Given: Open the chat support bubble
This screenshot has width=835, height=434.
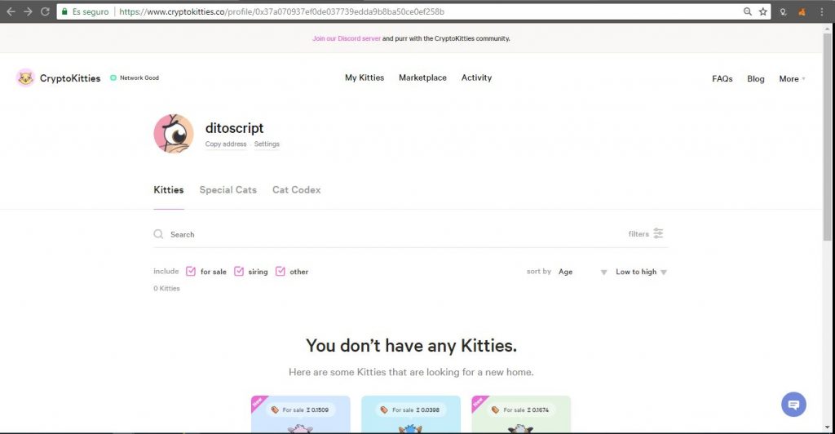Looking at the screenshot, I should 793,405.
